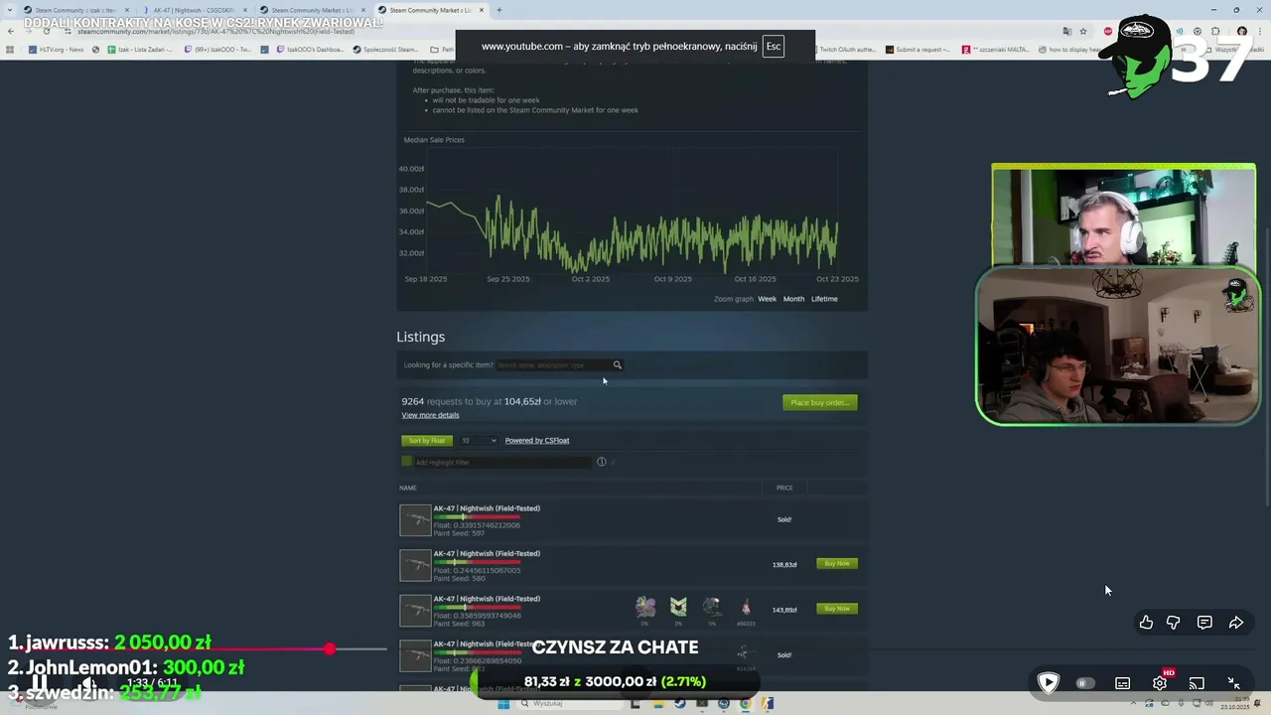This screenshot has width=1271, height=715.
Task: Click the float bar of 0.24456115067005 listing
Action: click(477, 562)
